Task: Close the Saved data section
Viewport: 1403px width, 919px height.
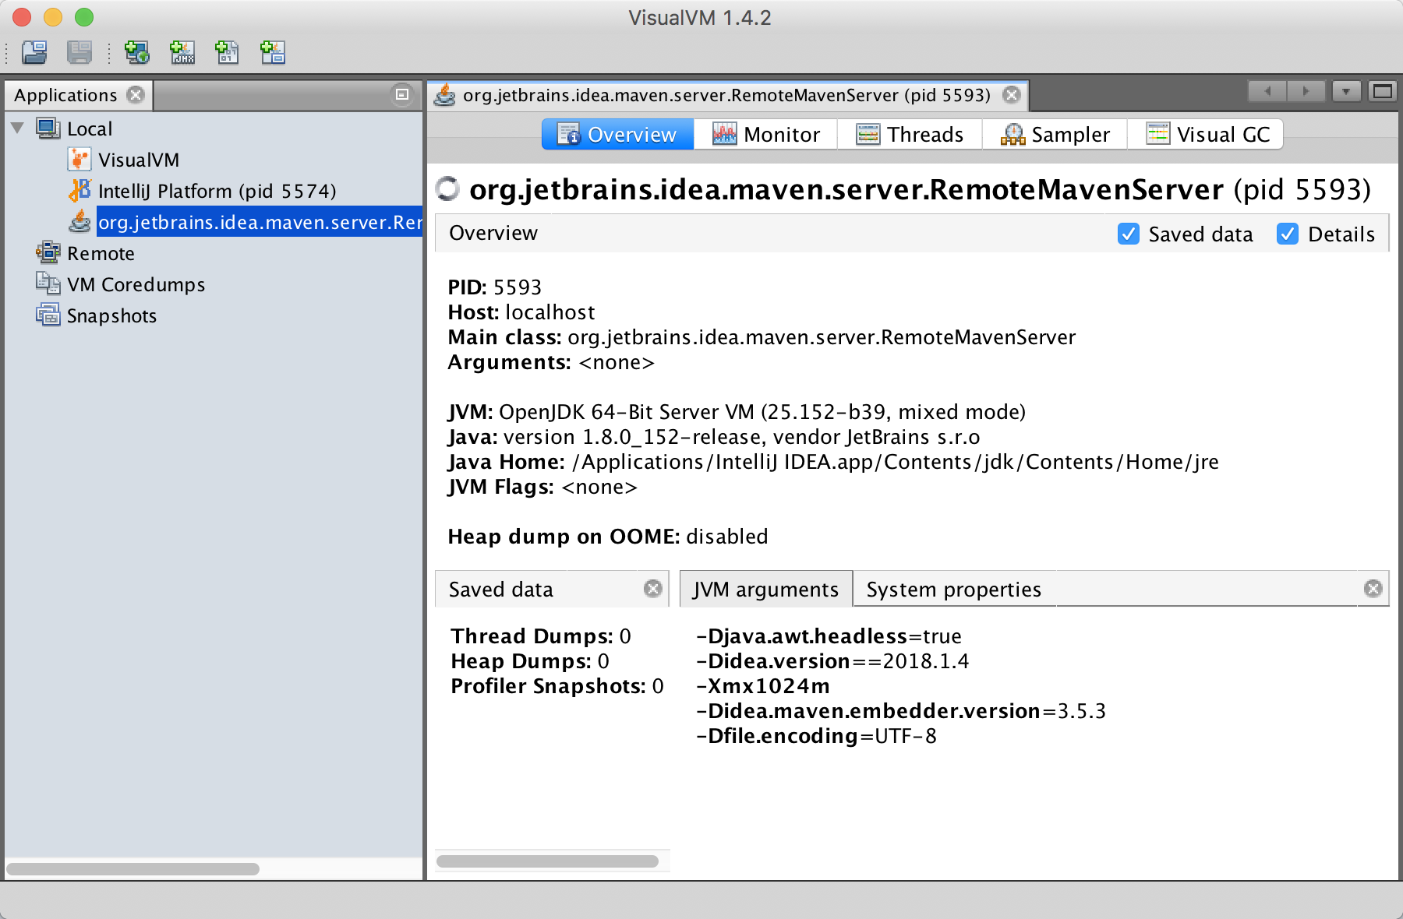Action: [x=653, y=589]
